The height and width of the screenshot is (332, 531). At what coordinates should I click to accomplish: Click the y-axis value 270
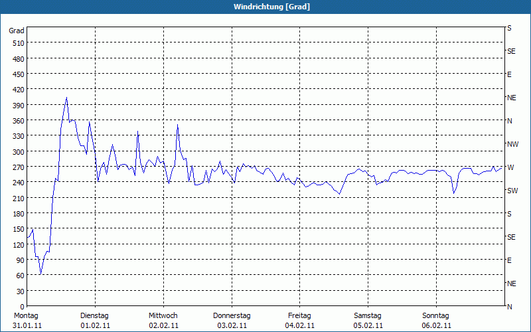tap(19, 168)
